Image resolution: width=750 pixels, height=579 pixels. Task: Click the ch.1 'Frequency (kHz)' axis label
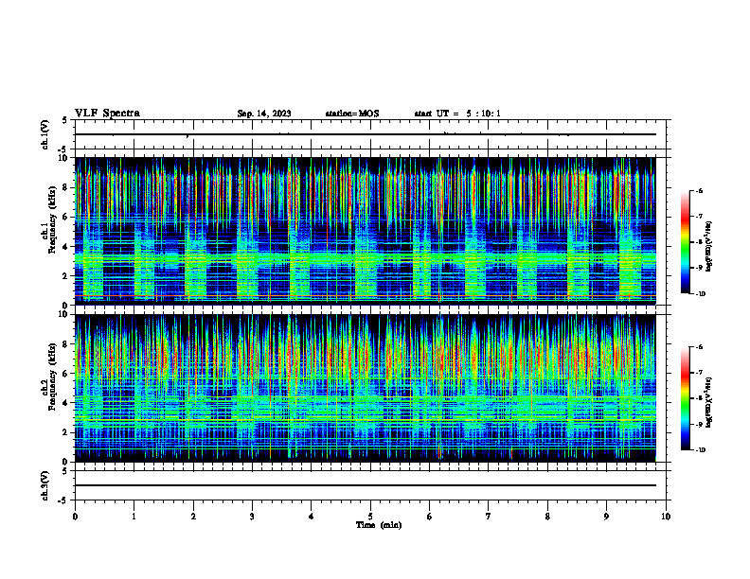coord(52,219)
